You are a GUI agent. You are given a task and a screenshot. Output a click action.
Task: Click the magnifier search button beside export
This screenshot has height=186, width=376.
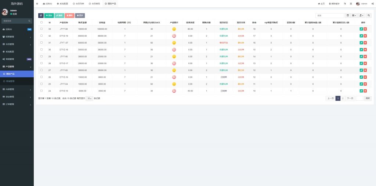(x=369, y=15)
